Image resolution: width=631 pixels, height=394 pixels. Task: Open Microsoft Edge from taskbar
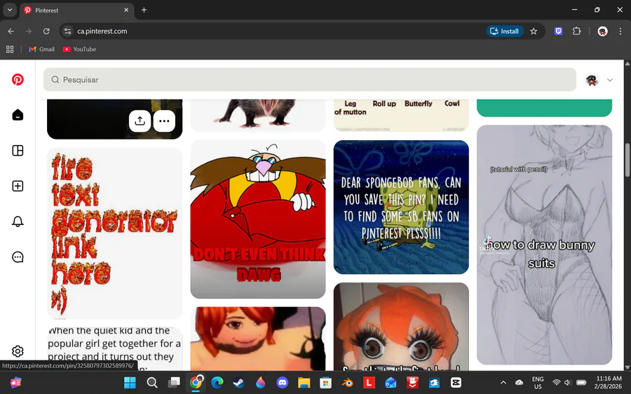tap(217, 382)
